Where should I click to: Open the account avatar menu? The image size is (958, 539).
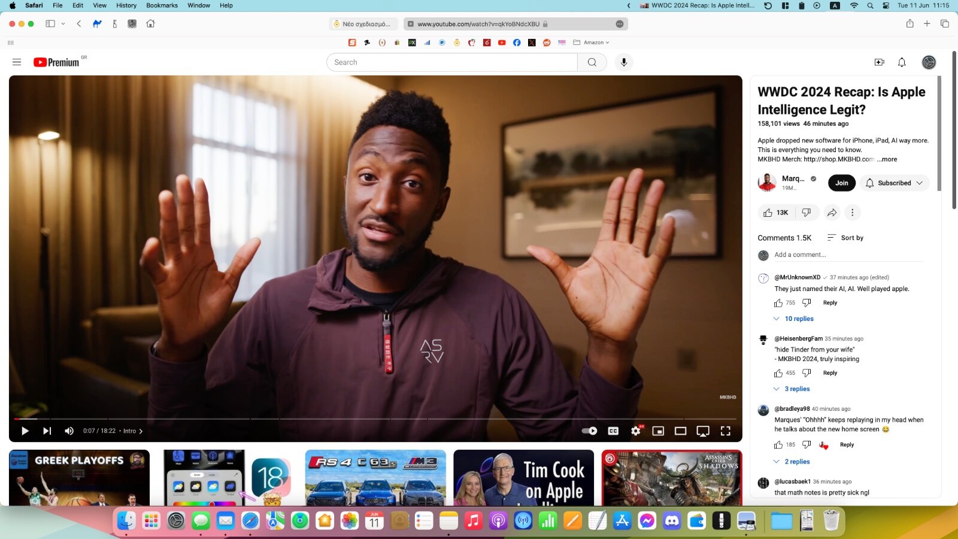click(x=929, y=62)
